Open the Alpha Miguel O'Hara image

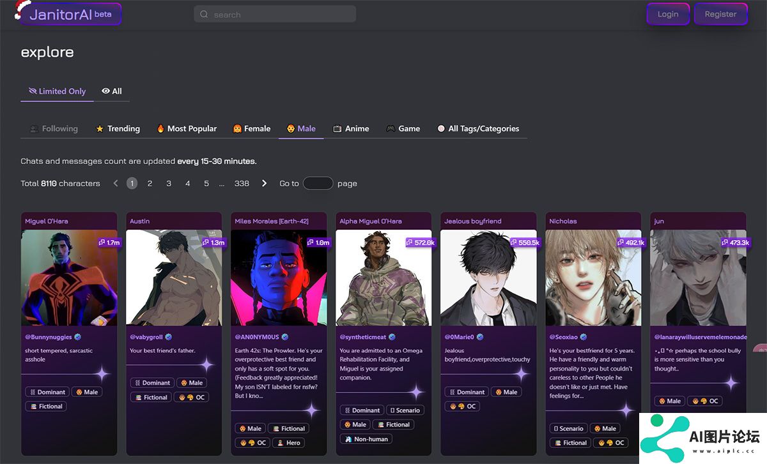(x=383, y=278)
